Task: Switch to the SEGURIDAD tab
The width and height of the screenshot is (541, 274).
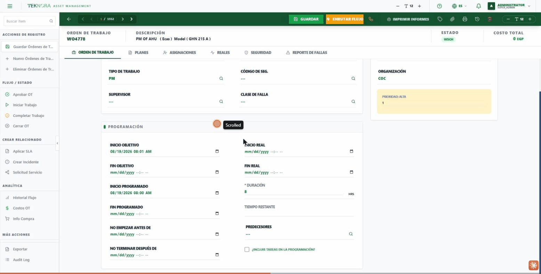Action: [258, 53]
